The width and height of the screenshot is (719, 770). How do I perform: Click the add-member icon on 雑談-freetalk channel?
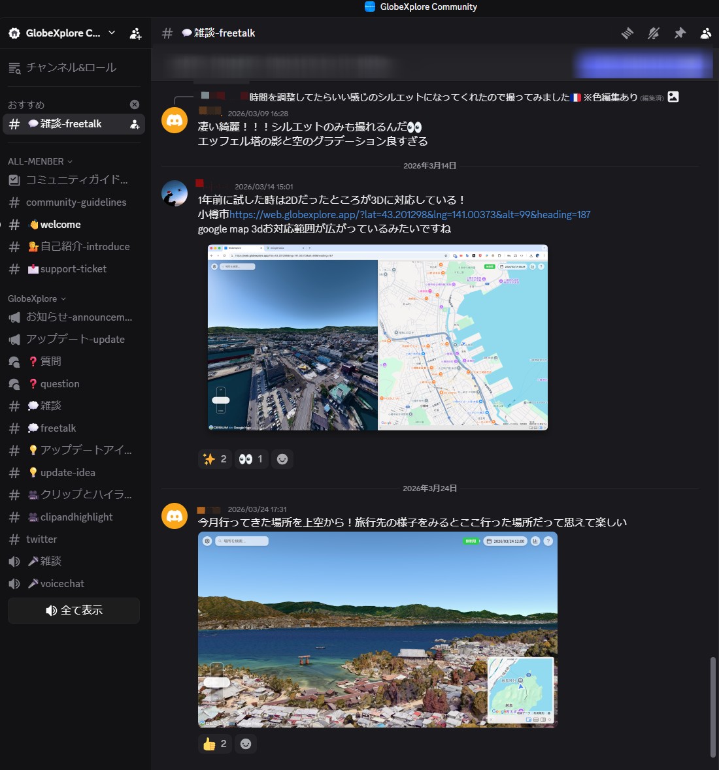pos(134,124)
